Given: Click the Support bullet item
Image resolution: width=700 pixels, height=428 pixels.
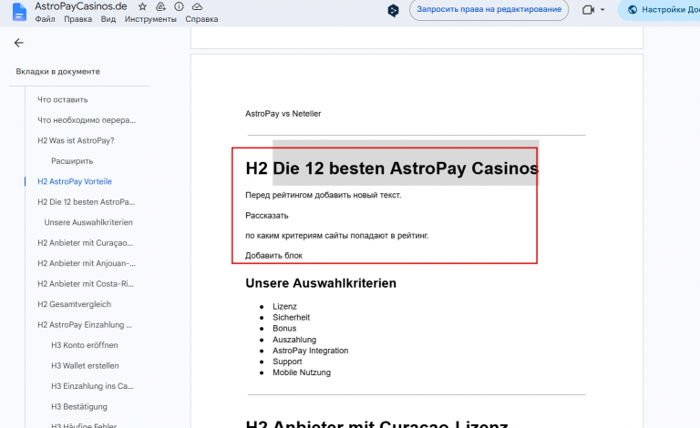Looking at the screenshot, I should click(x=287, y=362).
